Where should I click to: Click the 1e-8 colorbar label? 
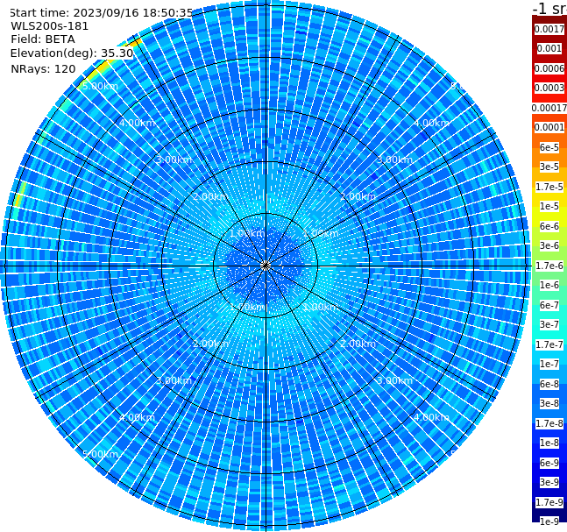(549, 443)
